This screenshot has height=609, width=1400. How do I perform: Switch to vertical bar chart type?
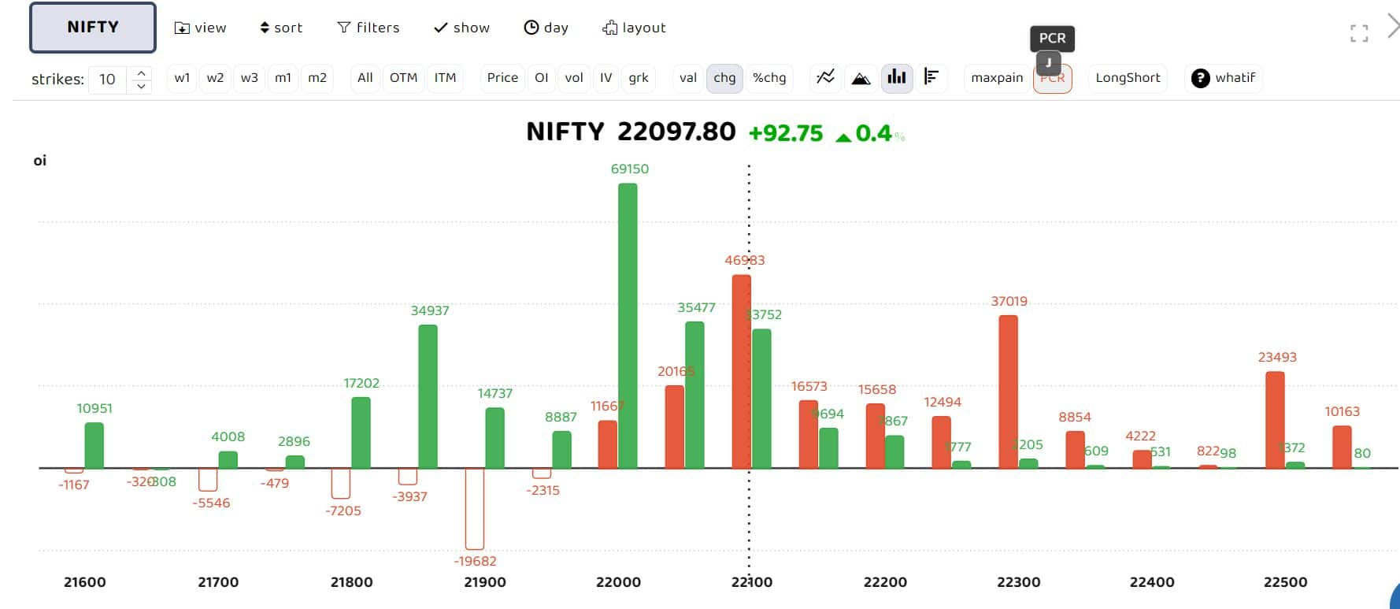pyautogui.click(x=896, y=77)
